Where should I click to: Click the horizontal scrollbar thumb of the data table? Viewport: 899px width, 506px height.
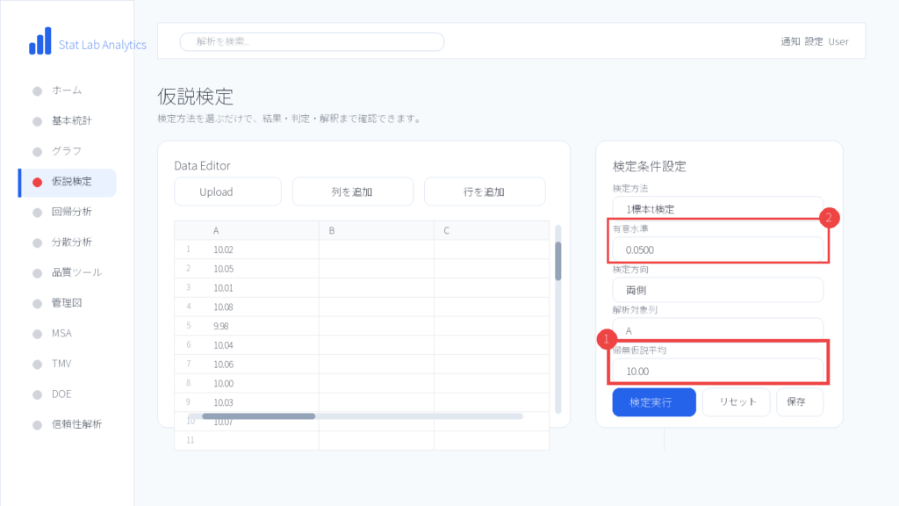(x=259, y=416)
